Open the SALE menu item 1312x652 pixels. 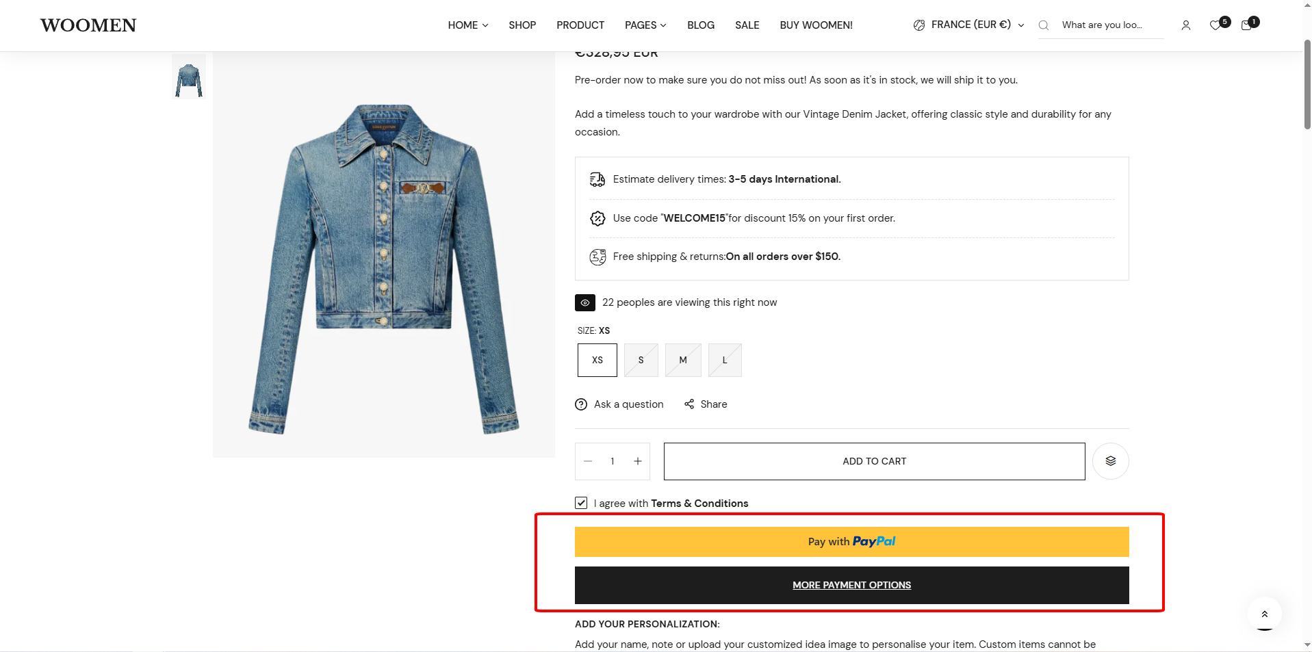tap(747, 25)
